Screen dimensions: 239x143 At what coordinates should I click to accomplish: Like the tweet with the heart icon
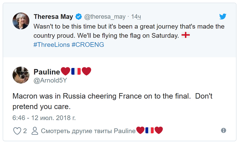16,130
